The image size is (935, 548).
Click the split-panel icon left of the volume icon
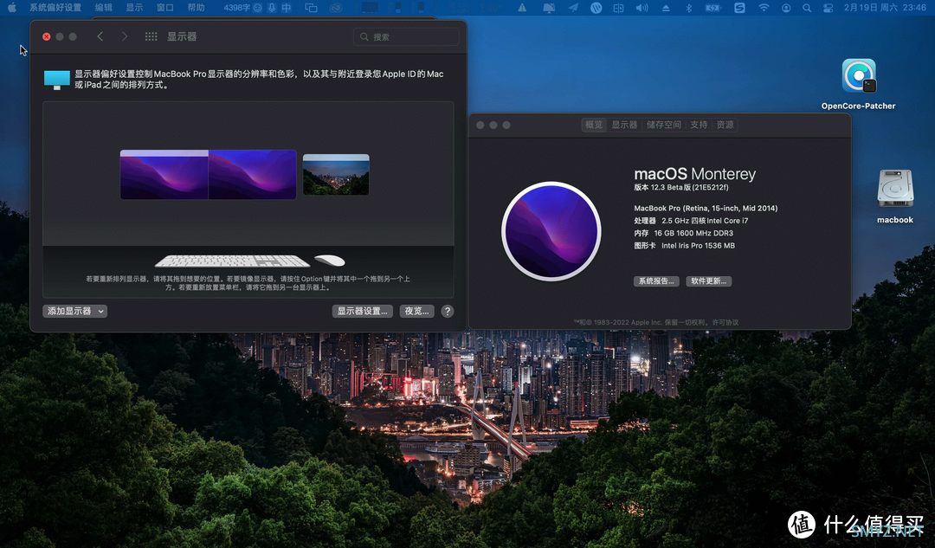pos(618,8)
